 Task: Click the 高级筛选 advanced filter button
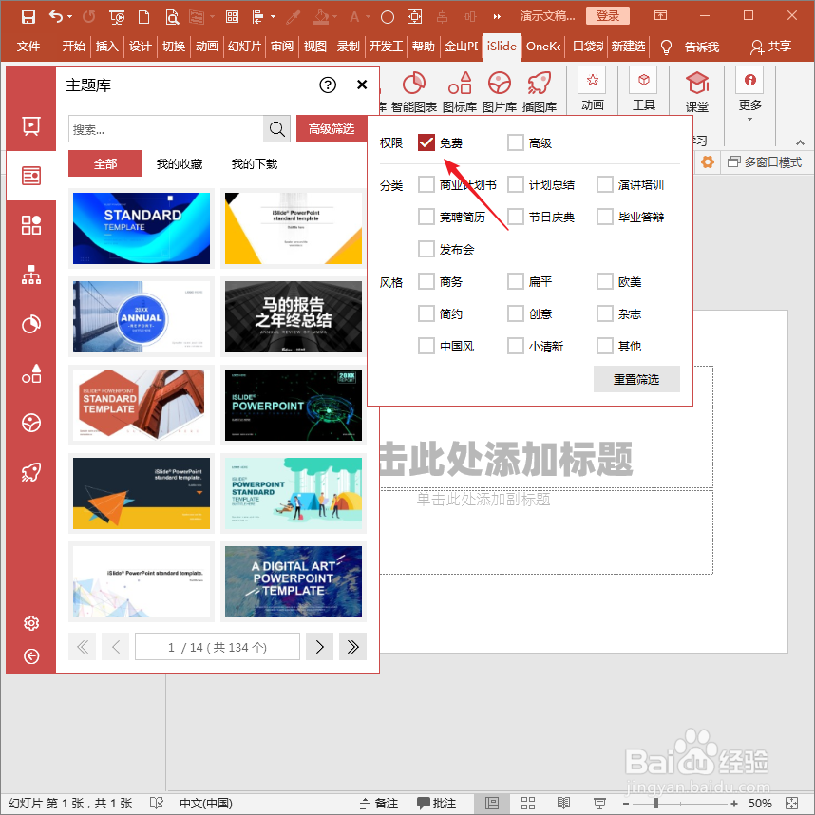pyautogui.click(x=332, y=129)
